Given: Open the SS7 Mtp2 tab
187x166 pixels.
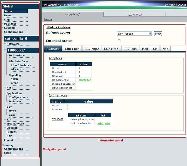Looking at the screenshot, I should coord(92,49).
